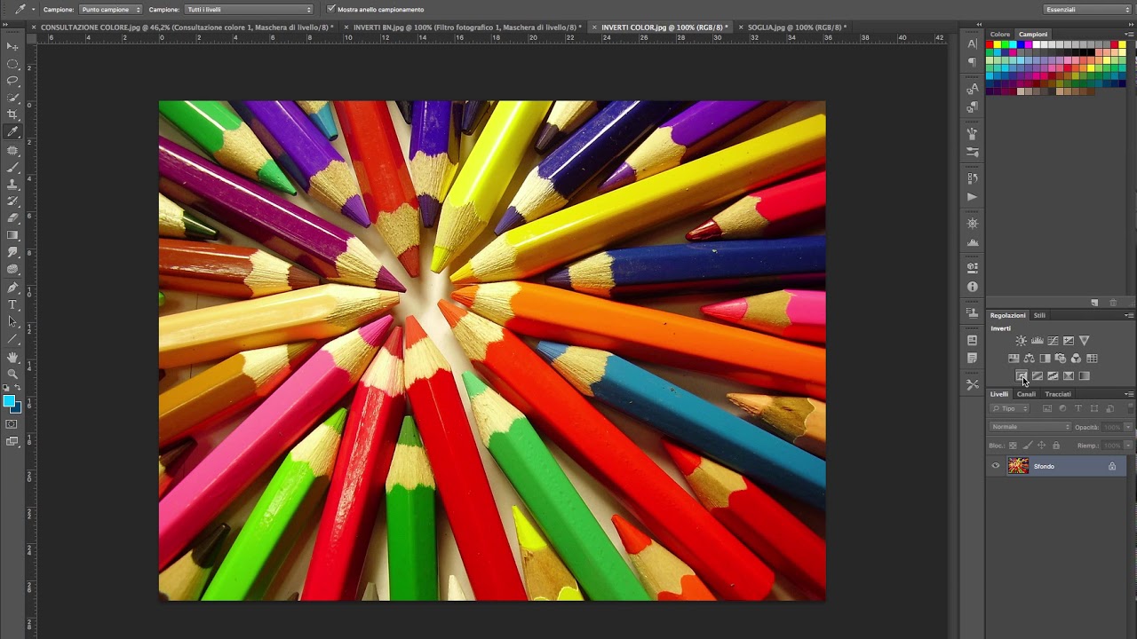Toggle lock image pixels in Livelli
Viewport: 1137px width, 639px height.
point(1028,446)
